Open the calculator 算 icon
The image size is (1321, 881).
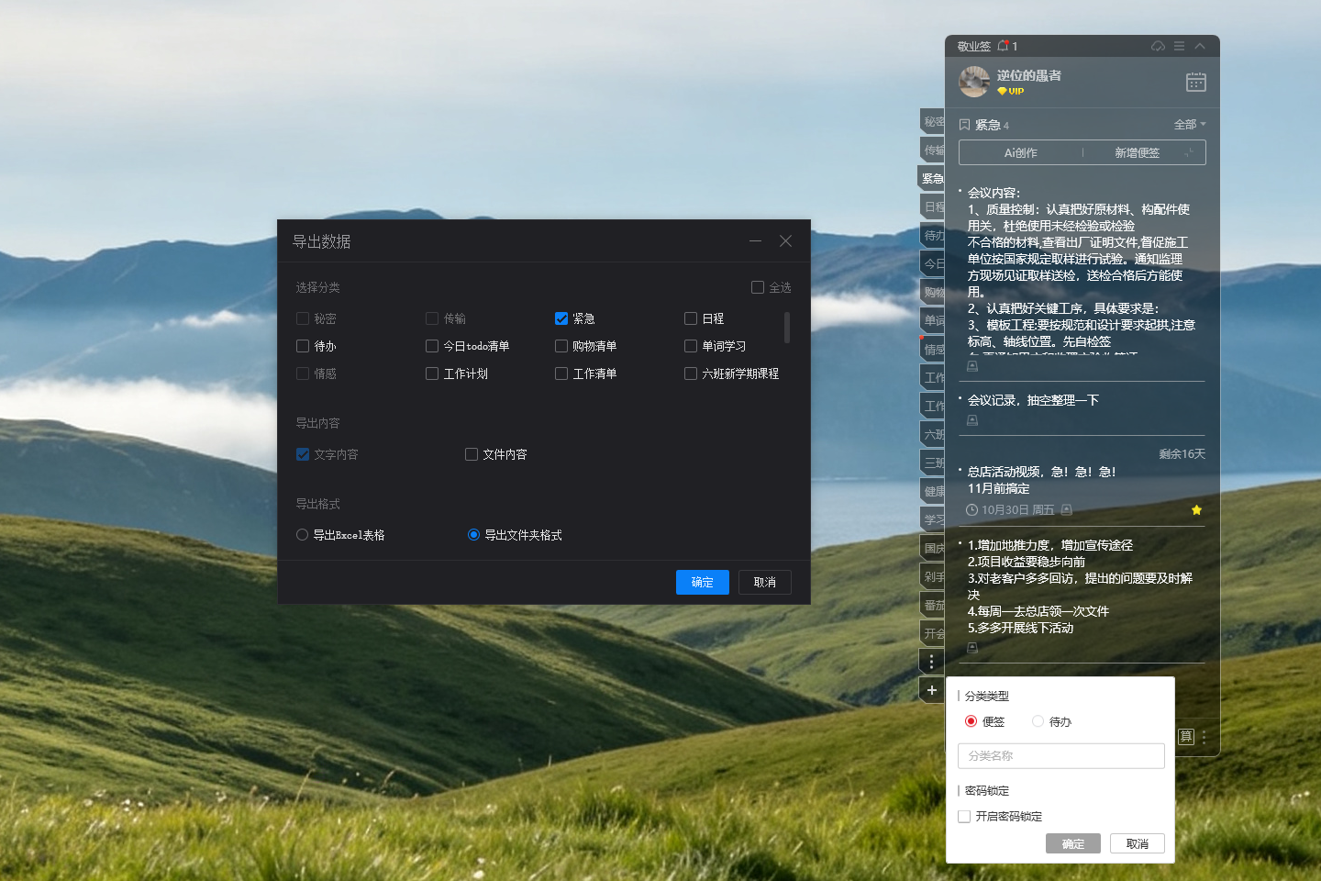[1186, 737]
